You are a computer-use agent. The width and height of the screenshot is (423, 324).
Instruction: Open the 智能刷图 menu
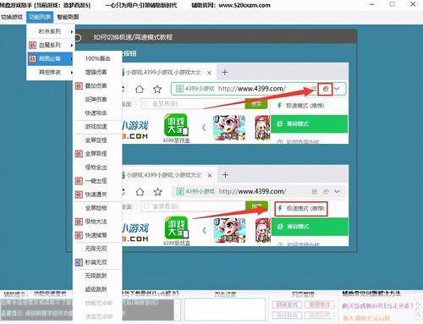tap(68, 17)
